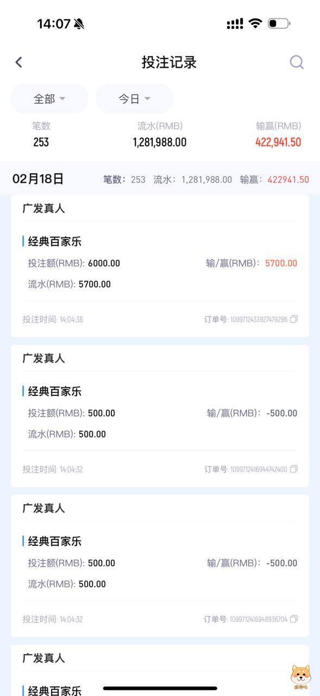Tap the back arrow to return
This screenshot has height=696, width=320.
(x=18, y=61)
